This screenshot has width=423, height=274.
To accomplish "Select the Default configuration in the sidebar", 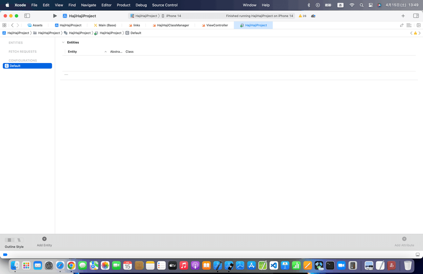I will click(27, 66).
